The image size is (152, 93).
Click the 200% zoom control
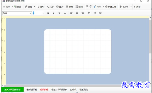(x=124, y=7)
